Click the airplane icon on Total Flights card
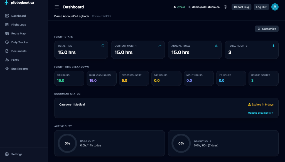 pos(273,46)
